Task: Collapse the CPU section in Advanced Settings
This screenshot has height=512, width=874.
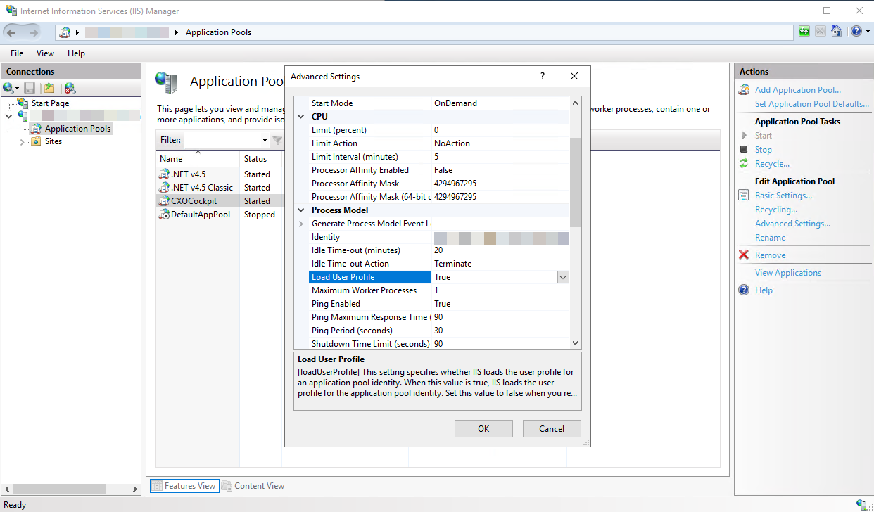Action: pyautogui.click(x=301, y=117)
